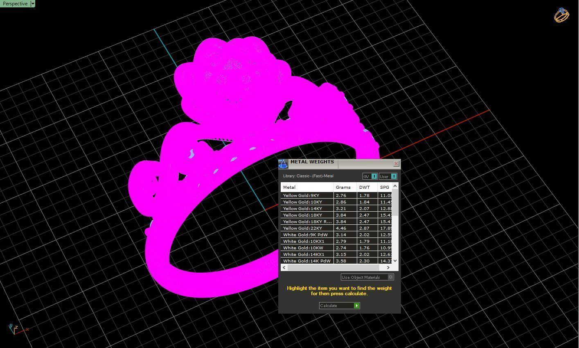579x348 pixels.
Task: Click the XYZ axis indicator icon
Action: (x=15, y=329)
